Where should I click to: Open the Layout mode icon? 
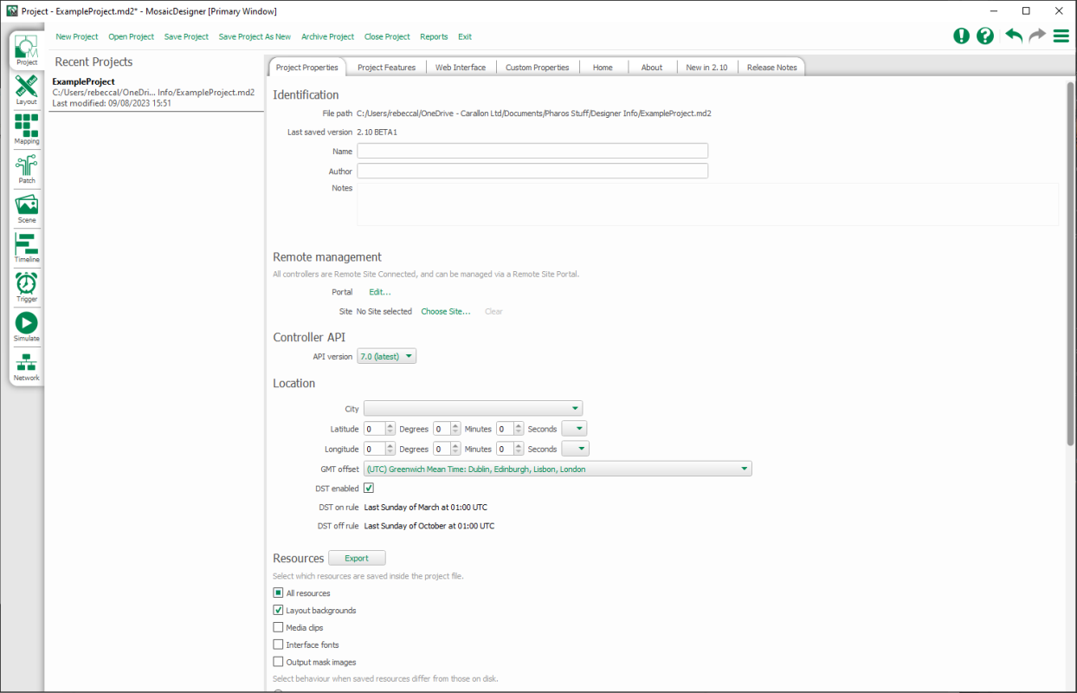click(27, 87)
